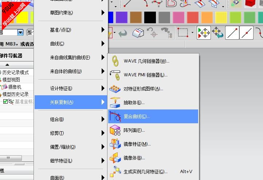This screenshot has height=180, width=263.
Task: Pick the purple color swatch
Action: coord(122,17)
